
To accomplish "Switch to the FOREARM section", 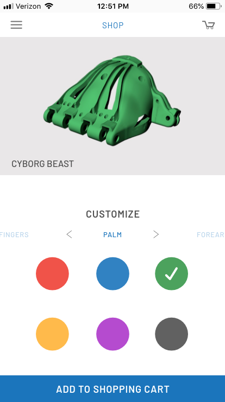I will (211, 234).
